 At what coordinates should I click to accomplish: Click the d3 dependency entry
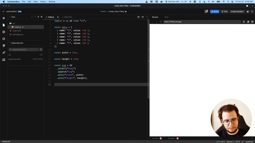pyautogui.click(x=25, y=55)
